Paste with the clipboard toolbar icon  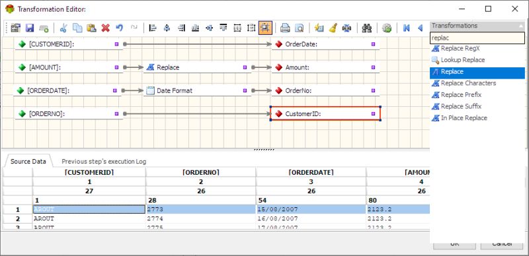[x=91, y=28]
